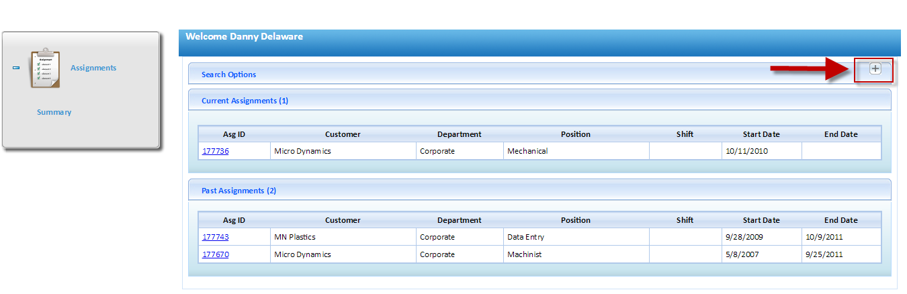The height and width of the screenshot is (294, 907).
Task: Expand Search Options with the plus button
Action: [875, 69]
